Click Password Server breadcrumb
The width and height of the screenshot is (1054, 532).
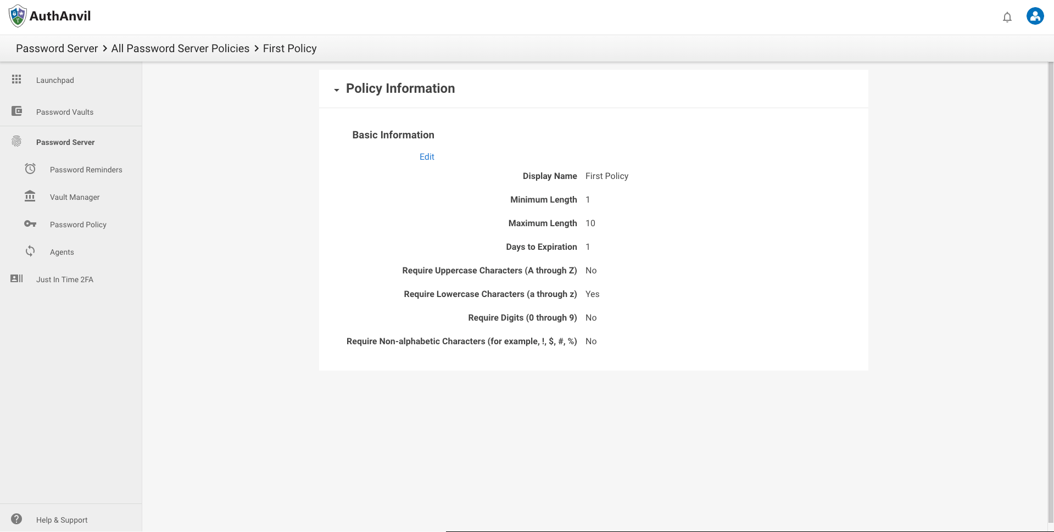[57, 48]
